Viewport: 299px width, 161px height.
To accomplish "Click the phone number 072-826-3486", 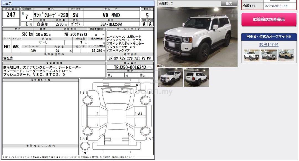I will coord(276,6).
